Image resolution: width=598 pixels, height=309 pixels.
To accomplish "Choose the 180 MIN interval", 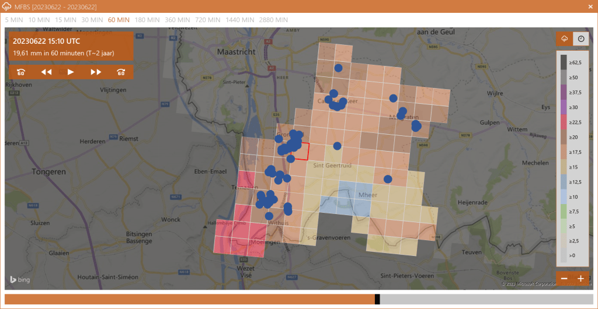I will (147, 20).
